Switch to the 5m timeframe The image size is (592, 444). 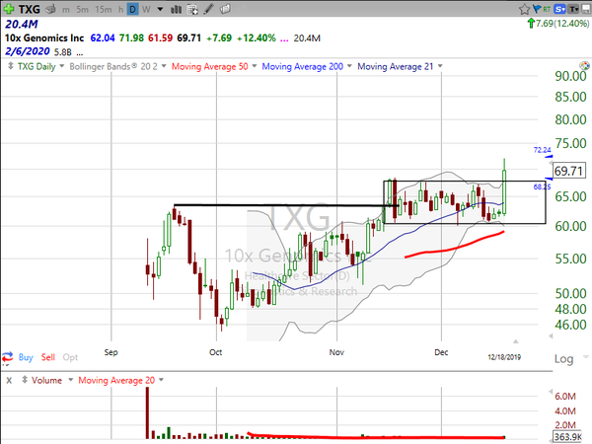coord(82,10)
